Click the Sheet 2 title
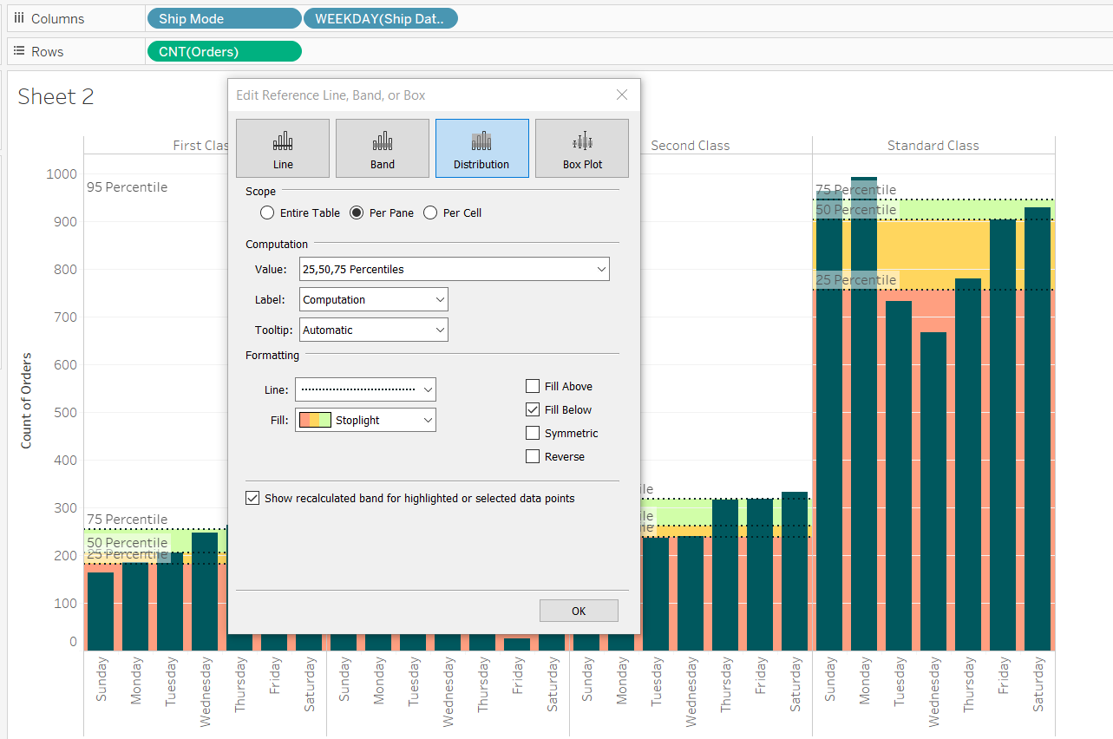The height and width of the screenshot is (739, 1113). 56,96
